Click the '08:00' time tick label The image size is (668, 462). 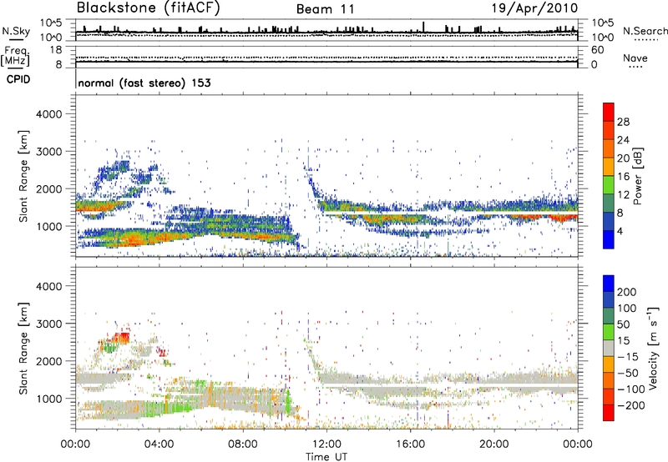(243, 444)
